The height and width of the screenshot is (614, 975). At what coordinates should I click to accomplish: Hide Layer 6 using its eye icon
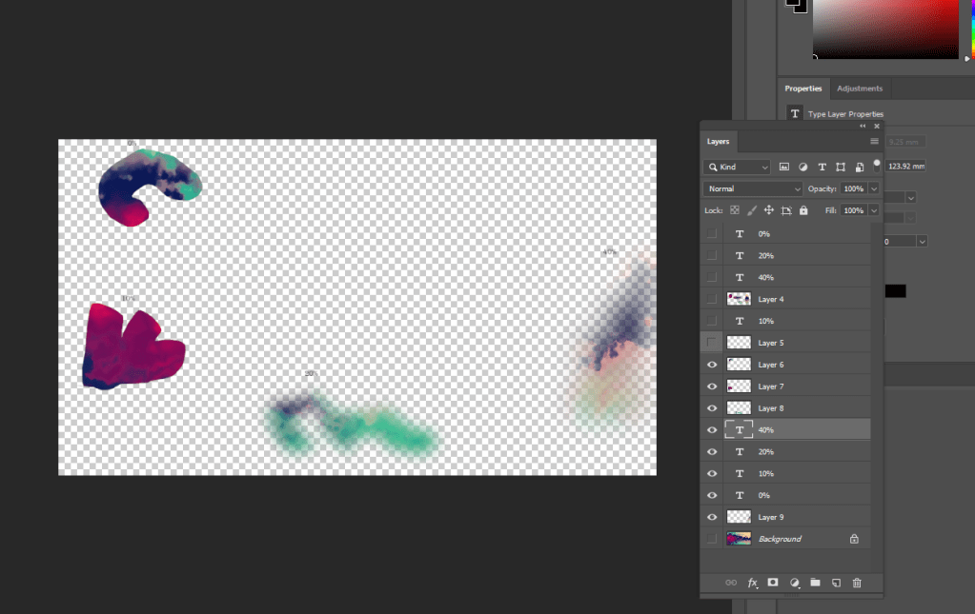(x=712, y=365)
